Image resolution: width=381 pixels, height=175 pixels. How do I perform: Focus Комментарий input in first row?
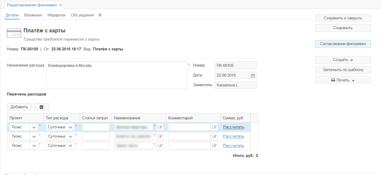pos(189,127)
